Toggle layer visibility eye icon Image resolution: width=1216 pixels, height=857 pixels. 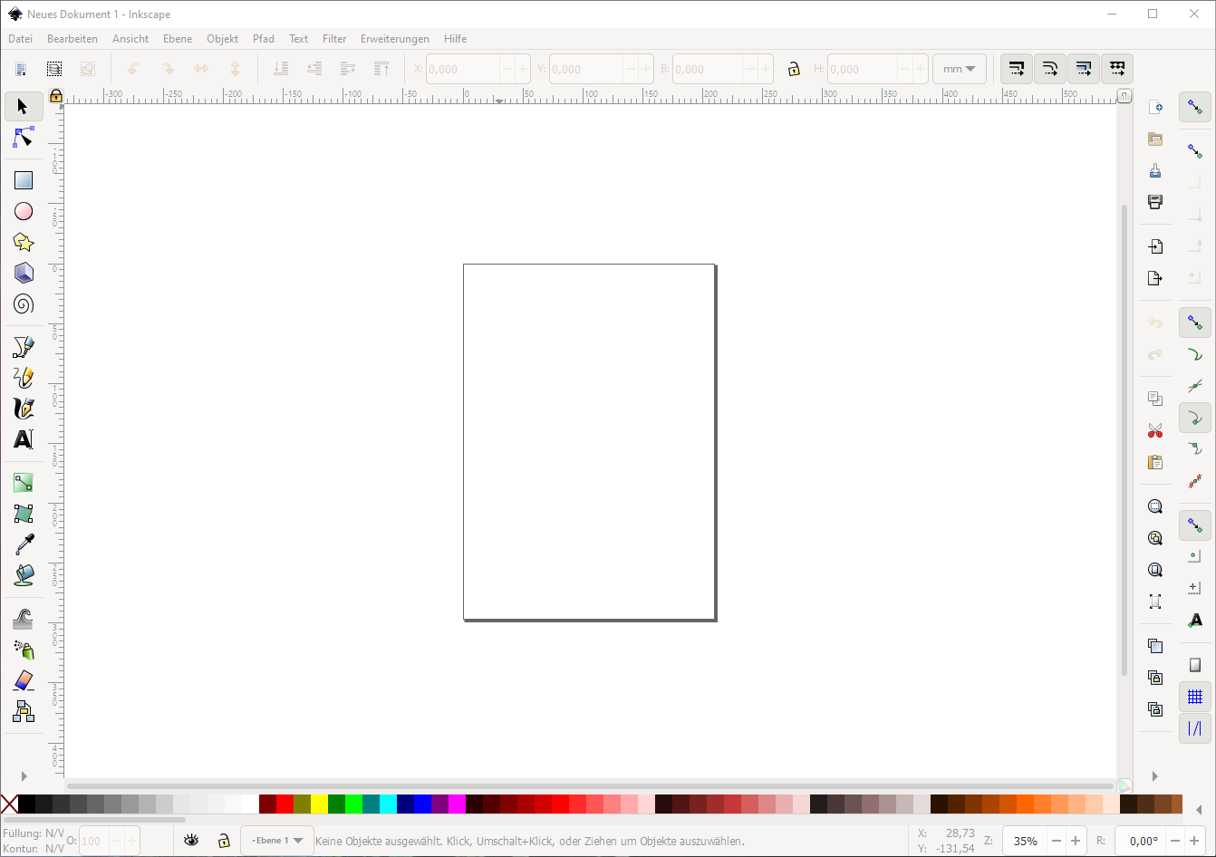pos(191,841)
